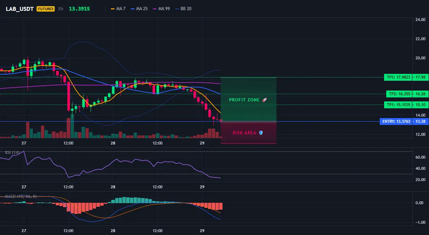
Task: Click the purple MA 99 legend marker
Action: pos(155,9)
